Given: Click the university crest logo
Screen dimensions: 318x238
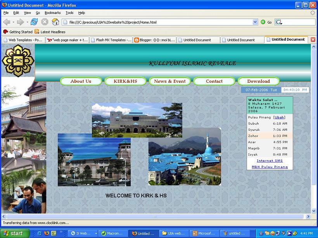Looking at the screenshot, I should 18,61.
